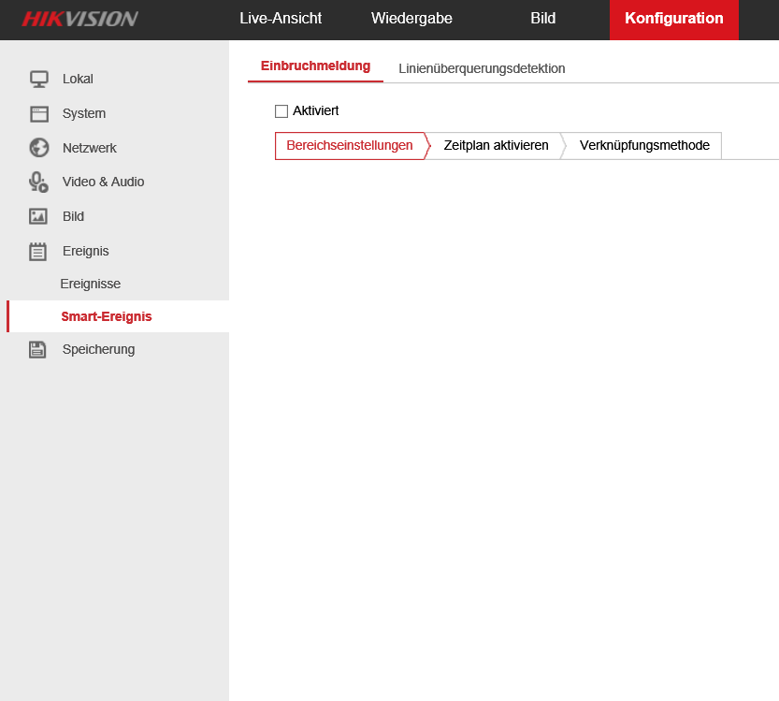Select the Konfiguration top menu item
Image resolution: width=779 pixels, height=701 pixels.
point(673,19)
